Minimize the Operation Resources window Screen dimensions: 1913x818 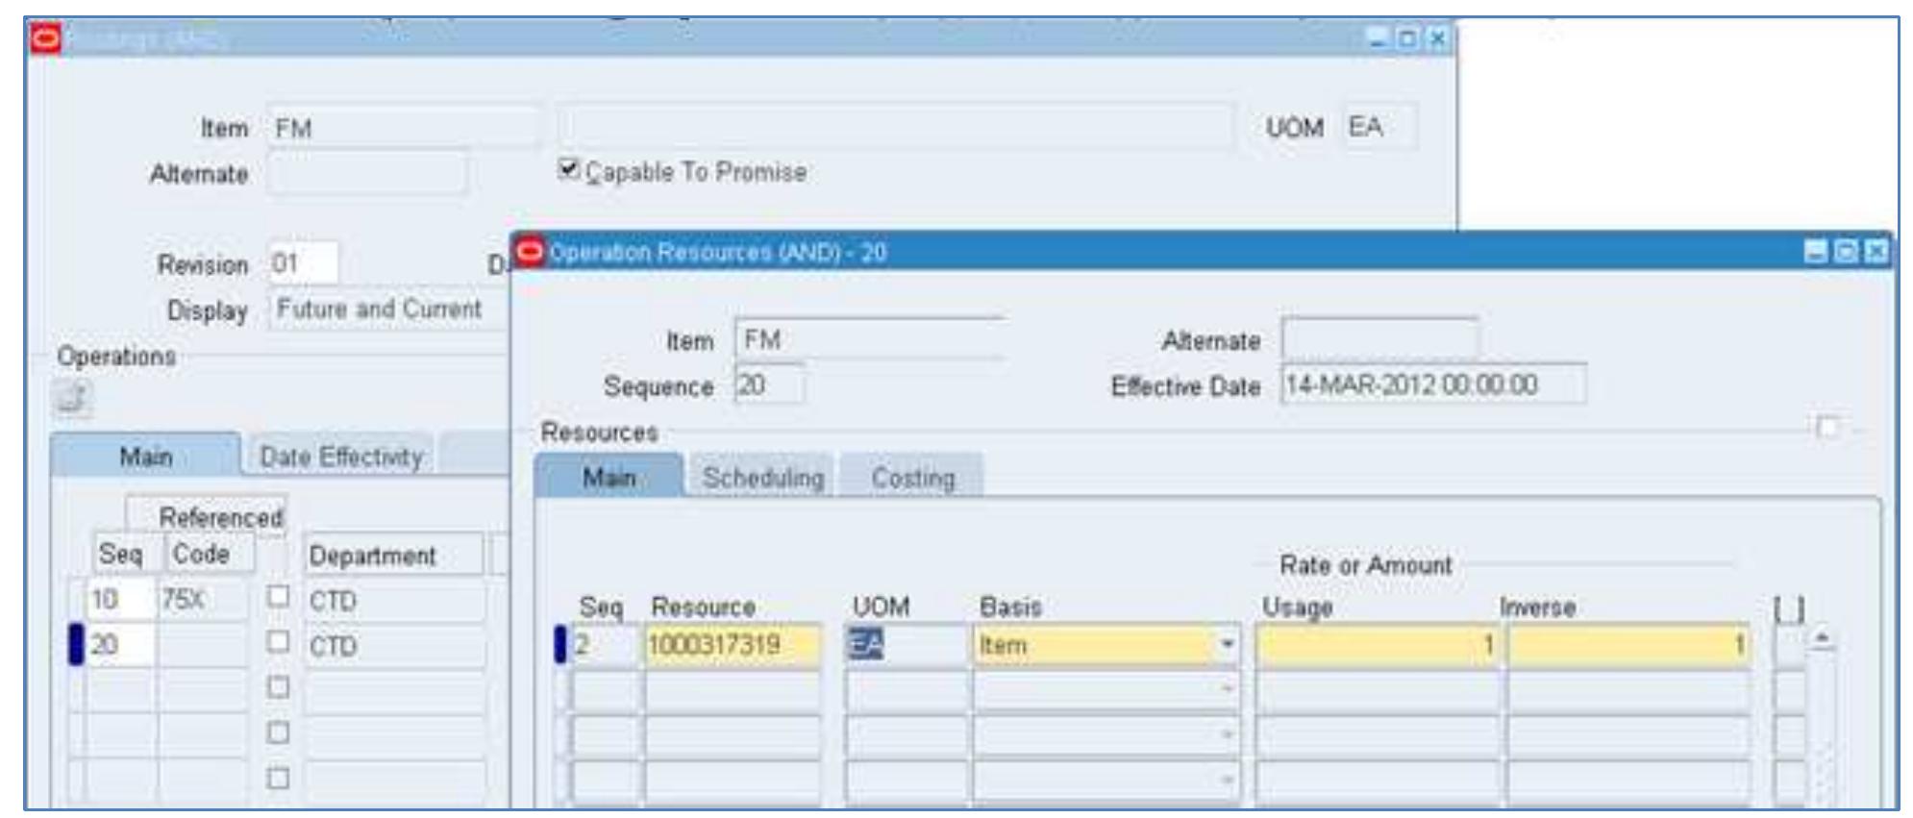click(x=1816, y=252)
